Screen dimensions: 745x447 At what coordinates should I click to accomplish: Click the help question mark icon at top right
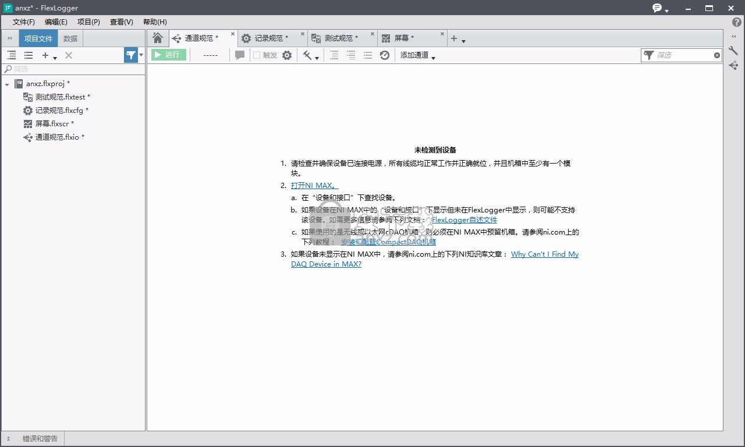(x=737, y=22)
